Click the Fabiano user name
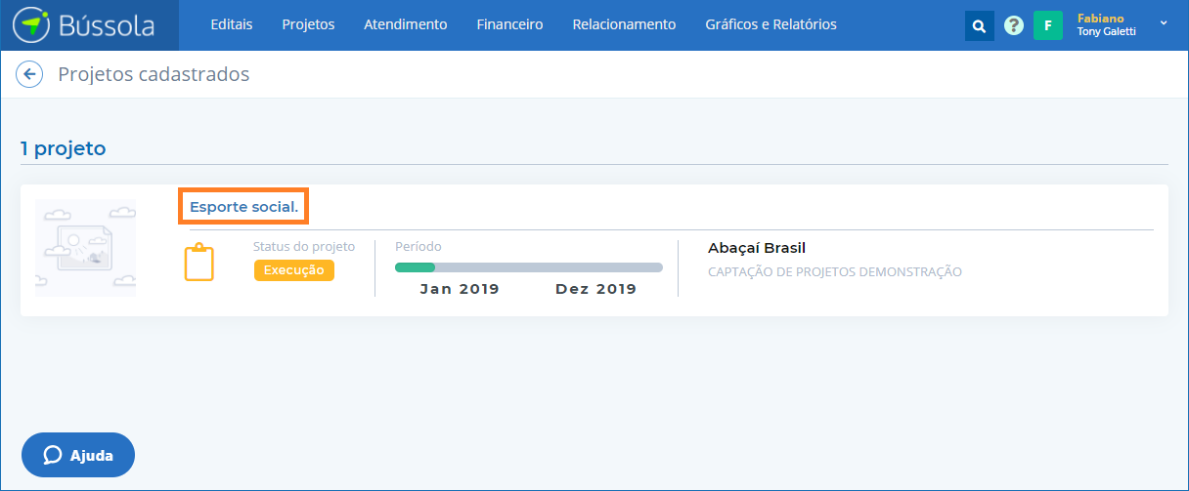This screenshot has width=1189, height=491. pos(1100,19)
